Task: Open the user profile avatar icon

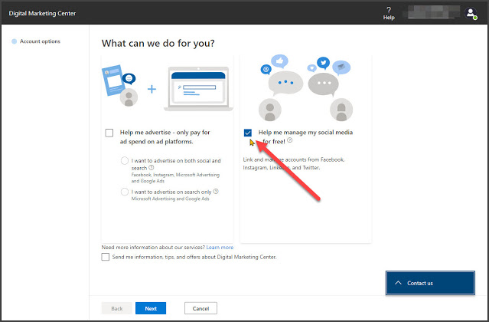Action: point(471,14)
